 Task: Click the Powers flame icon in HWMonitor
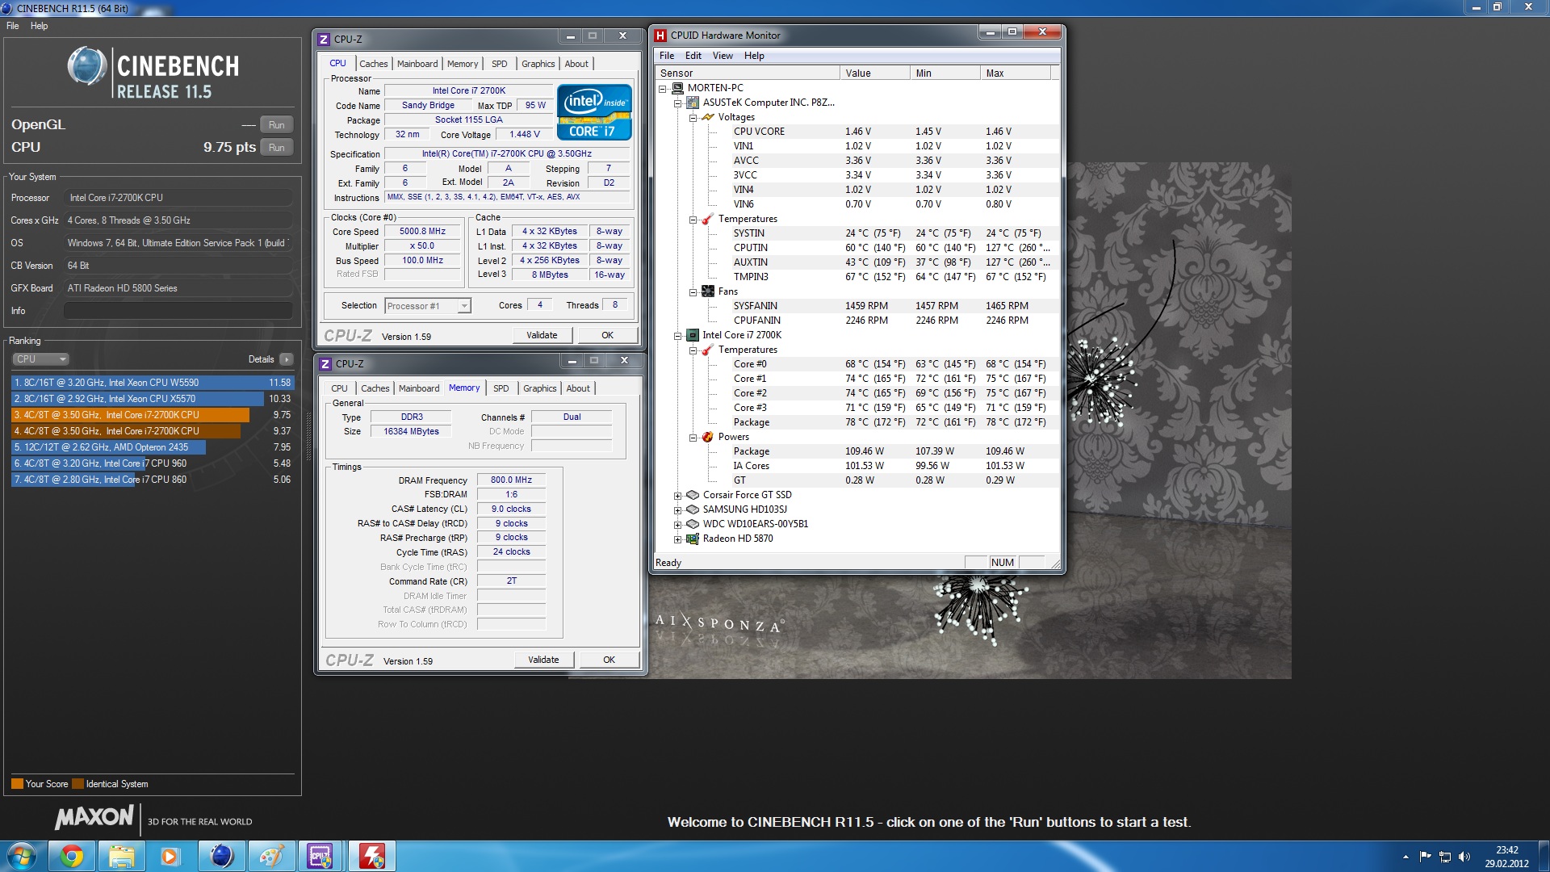708,437
